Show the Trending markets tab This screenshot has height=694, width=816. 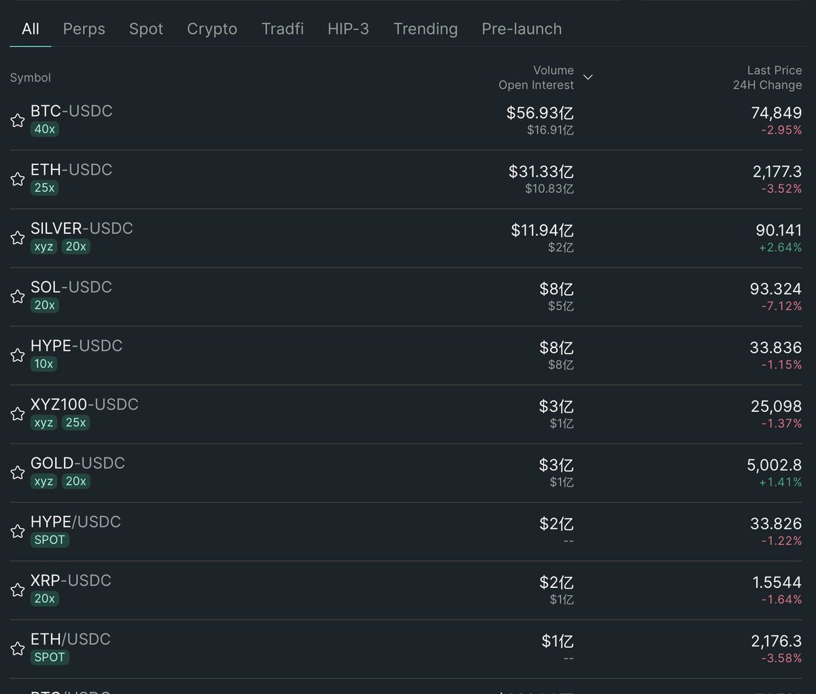425,29
